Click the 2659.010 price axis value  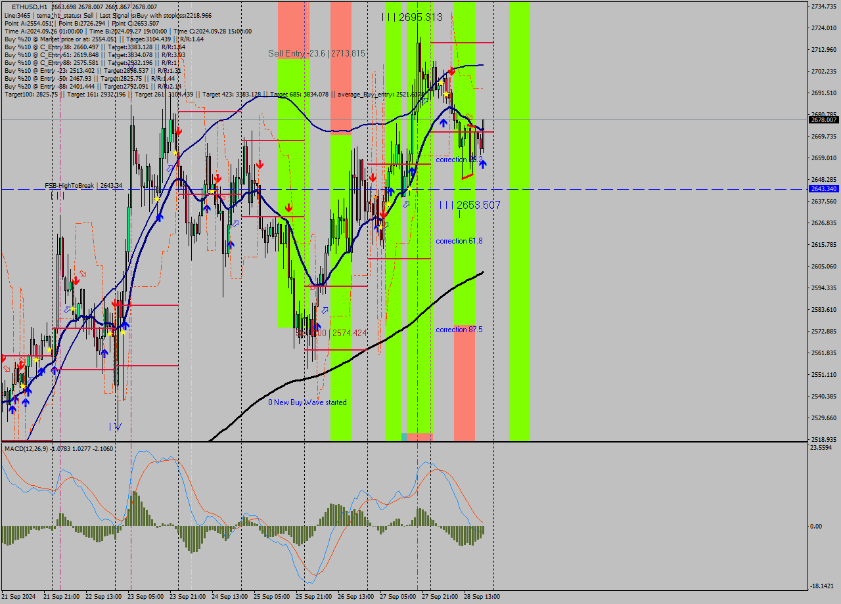[x=824, y=158]
